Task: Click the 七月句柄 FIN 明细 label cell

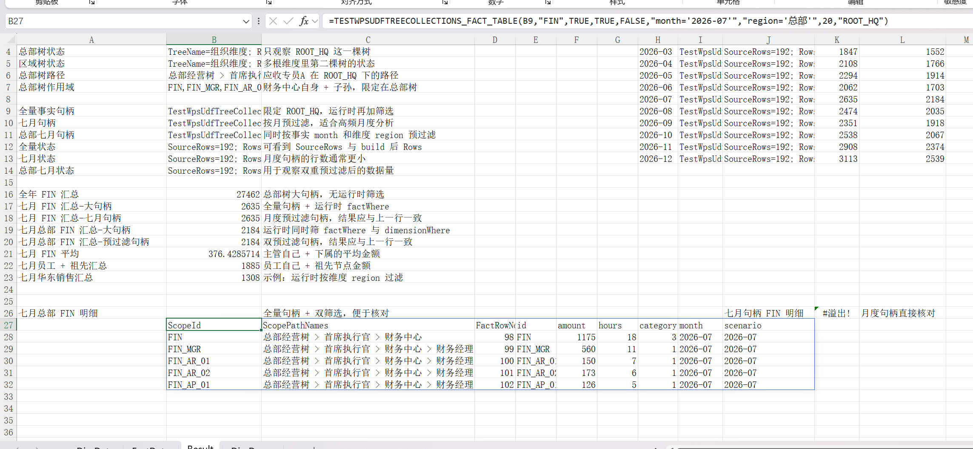Action: point(768,313)
